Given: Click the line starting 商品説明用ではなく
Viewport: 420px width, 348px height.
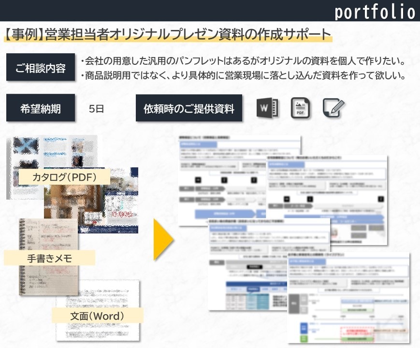Looking at the screenshot, I should point(243,75).
